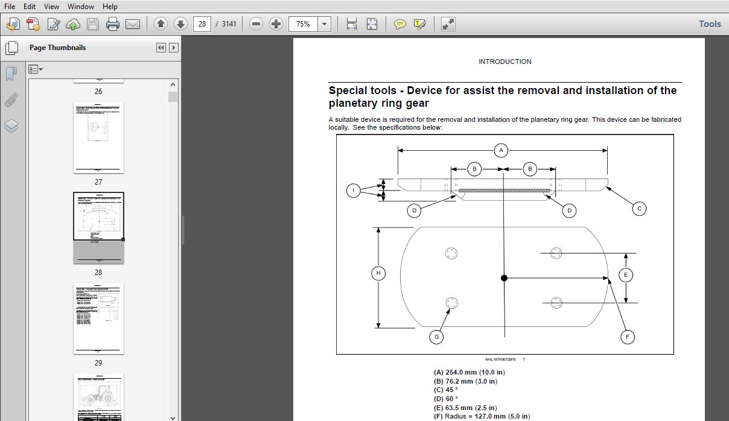Open the Help menu
The height and width of the screenshot is (421, 729).
pyautogui.click(x=110, y=6)
